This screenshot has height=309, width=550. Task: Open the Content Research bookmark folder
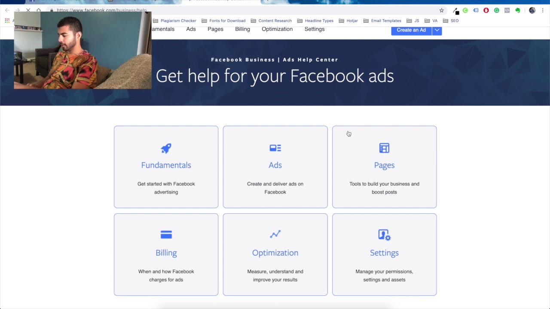point(271,21)
